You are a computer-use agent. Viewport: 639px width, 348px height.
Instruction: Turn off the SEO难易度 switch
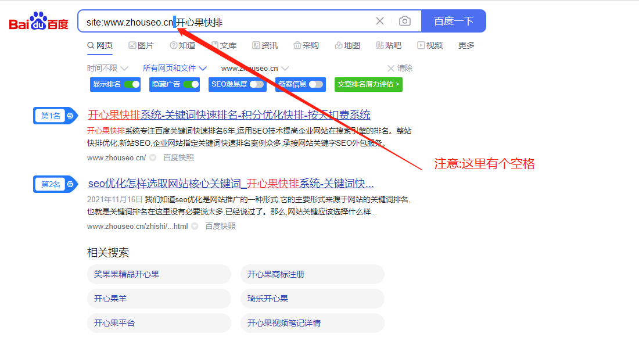256,84
